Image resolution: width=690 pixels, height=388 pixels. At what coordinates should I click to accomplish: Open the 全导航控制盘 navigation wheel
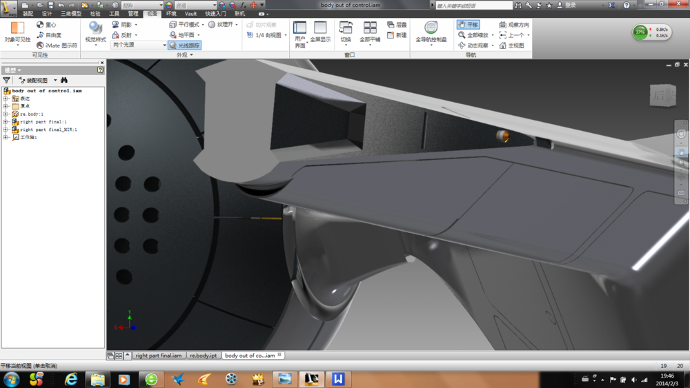(x=431, y=32)
